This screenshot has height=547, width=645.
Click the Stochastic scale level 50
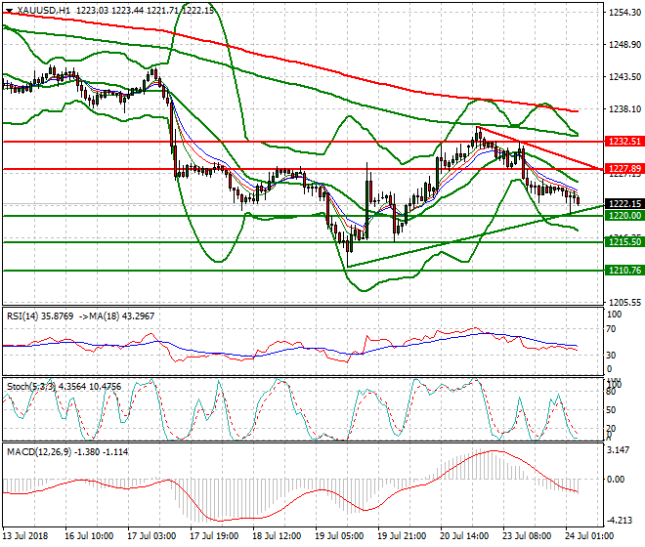(611, 410)
